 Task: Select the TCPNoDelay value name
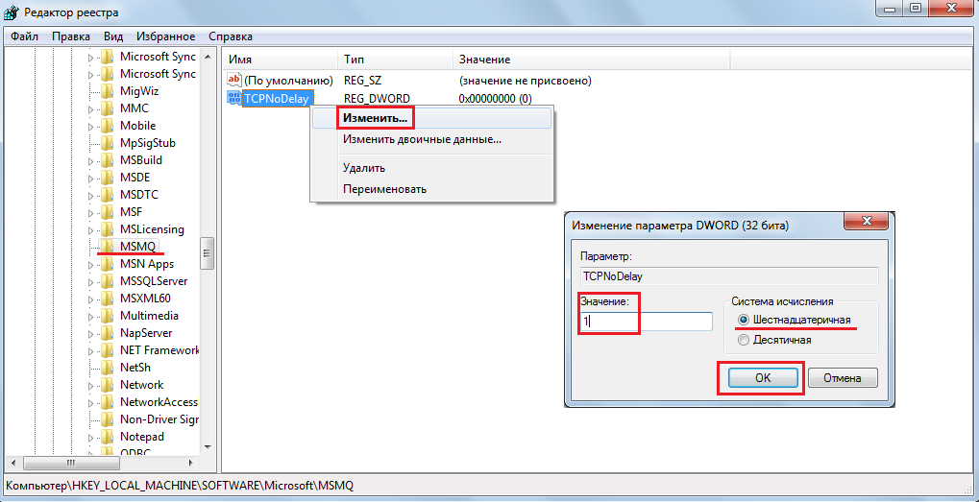278,98
